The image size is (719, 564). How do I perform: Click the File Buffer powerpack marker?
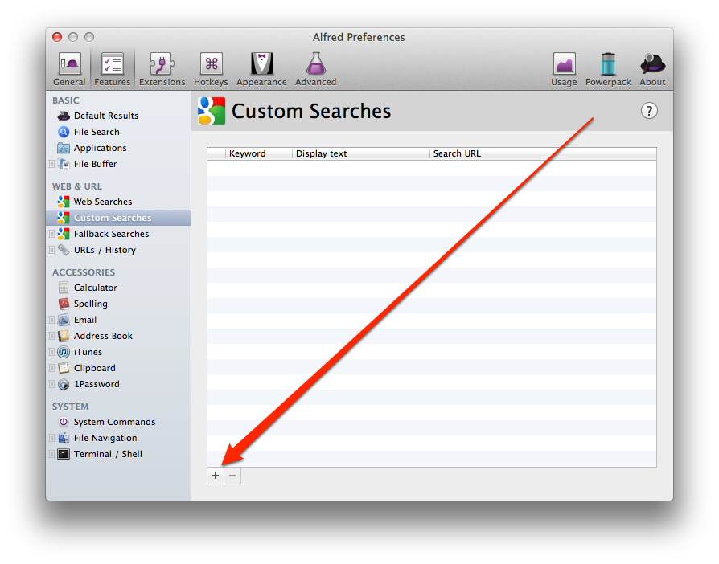51,164
